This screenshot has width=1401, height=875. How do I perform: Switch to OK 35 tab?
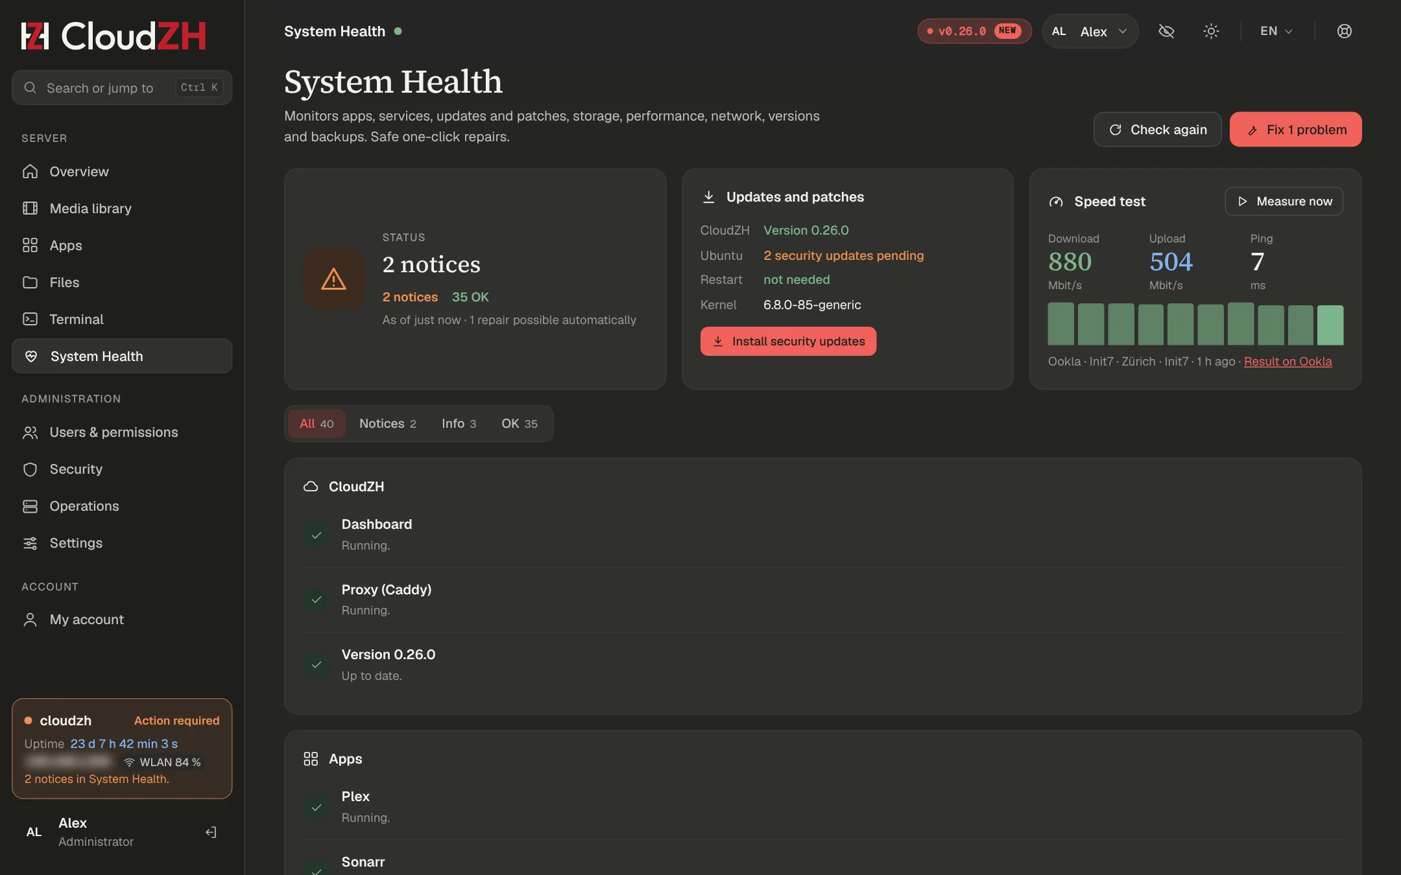tap(519, 423)
